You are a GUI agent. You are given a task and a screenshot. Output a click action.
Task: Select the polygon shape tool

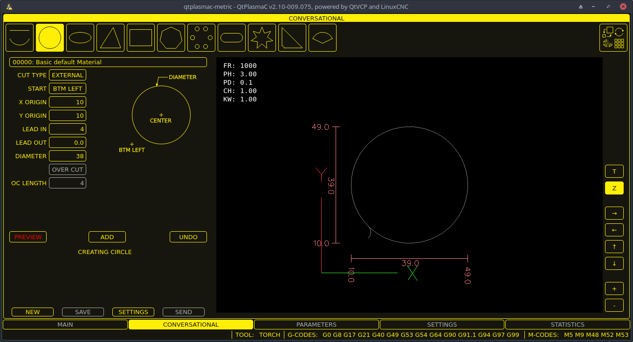pyautogui.click(x=171, y=37)
